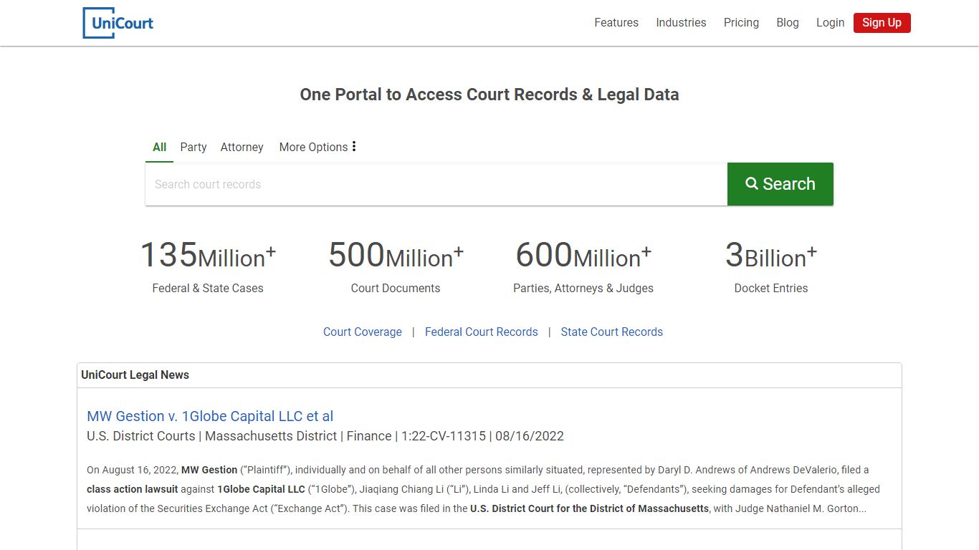Click the 3 Billion+ docket entries statistic

771,255
